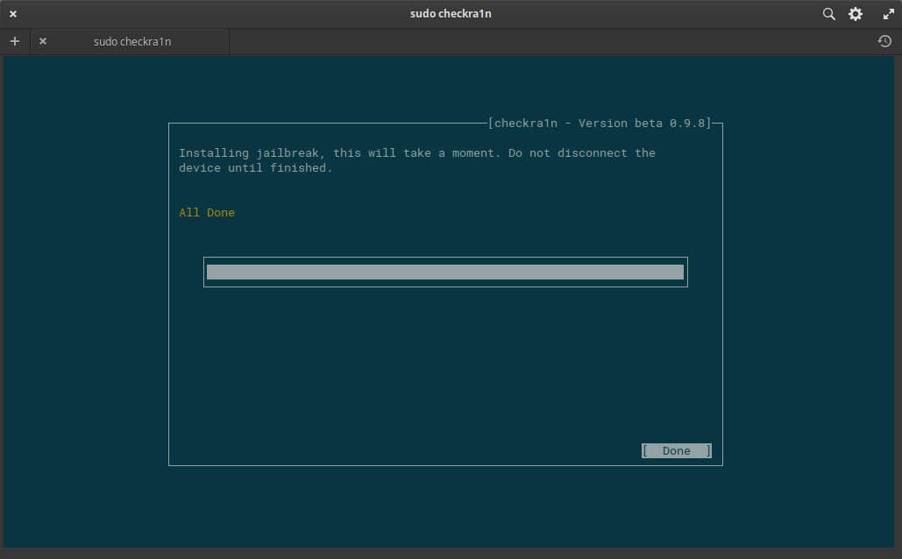The image size is (902, 559).
Task: Select the All Done status text
Action: click(x=207, y=213)
